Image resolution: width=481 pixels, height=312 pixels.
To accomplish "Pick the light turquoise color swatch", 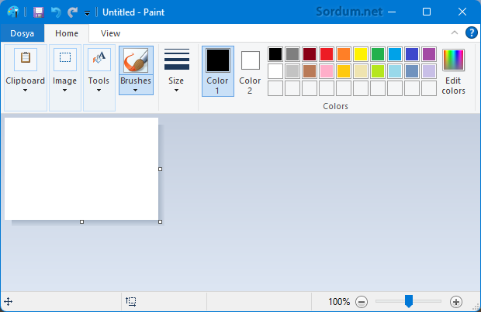I will click(x=394, y=71).
